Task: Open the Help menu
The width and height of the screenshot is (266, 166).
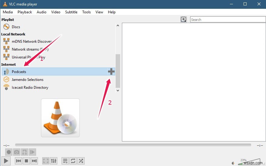Action: coord(112,12)
